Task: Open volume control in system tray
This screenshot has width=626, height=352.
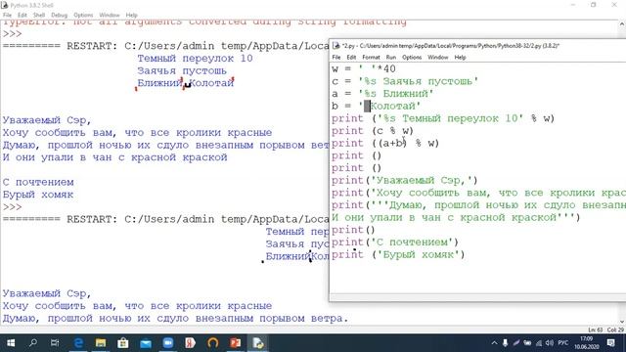Action: coord(550,343)
